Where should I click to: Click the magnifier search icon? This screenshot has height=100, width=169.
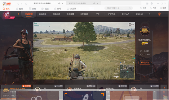pos(130,8)
